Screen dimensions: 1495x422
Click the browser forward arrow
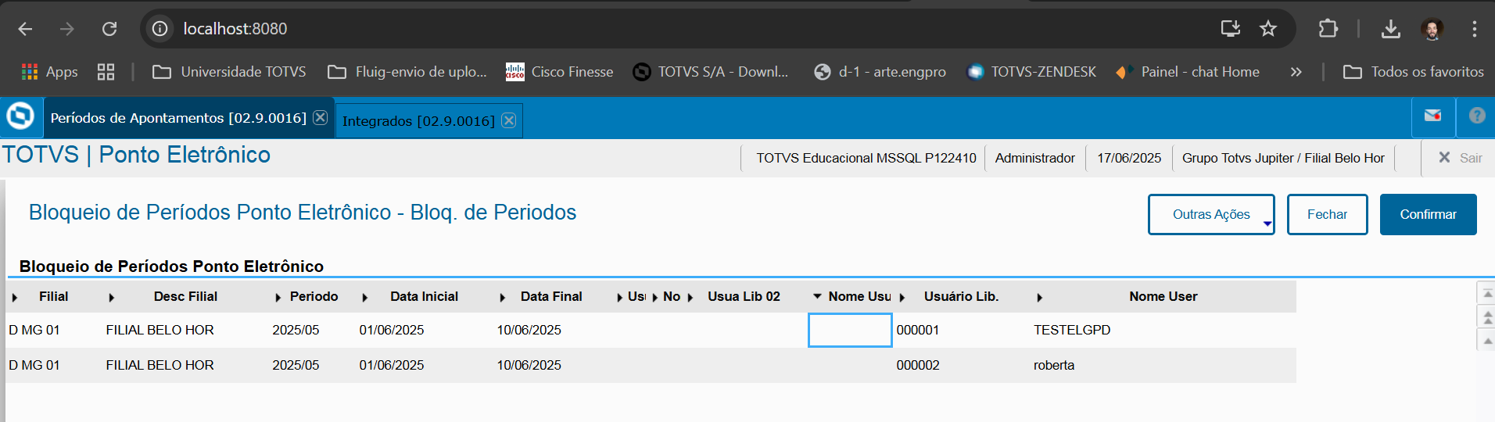pyautogui.click(x=67, y=29)
